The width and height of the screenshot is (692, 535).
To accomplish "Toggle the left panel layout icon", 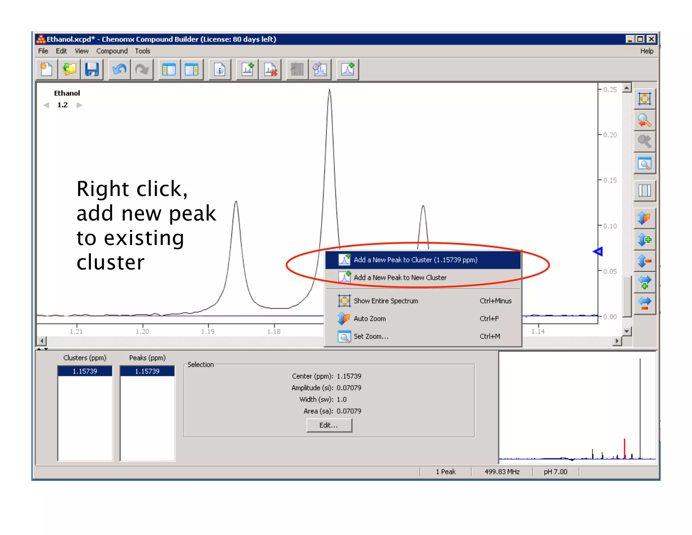I will pos(169,70).
